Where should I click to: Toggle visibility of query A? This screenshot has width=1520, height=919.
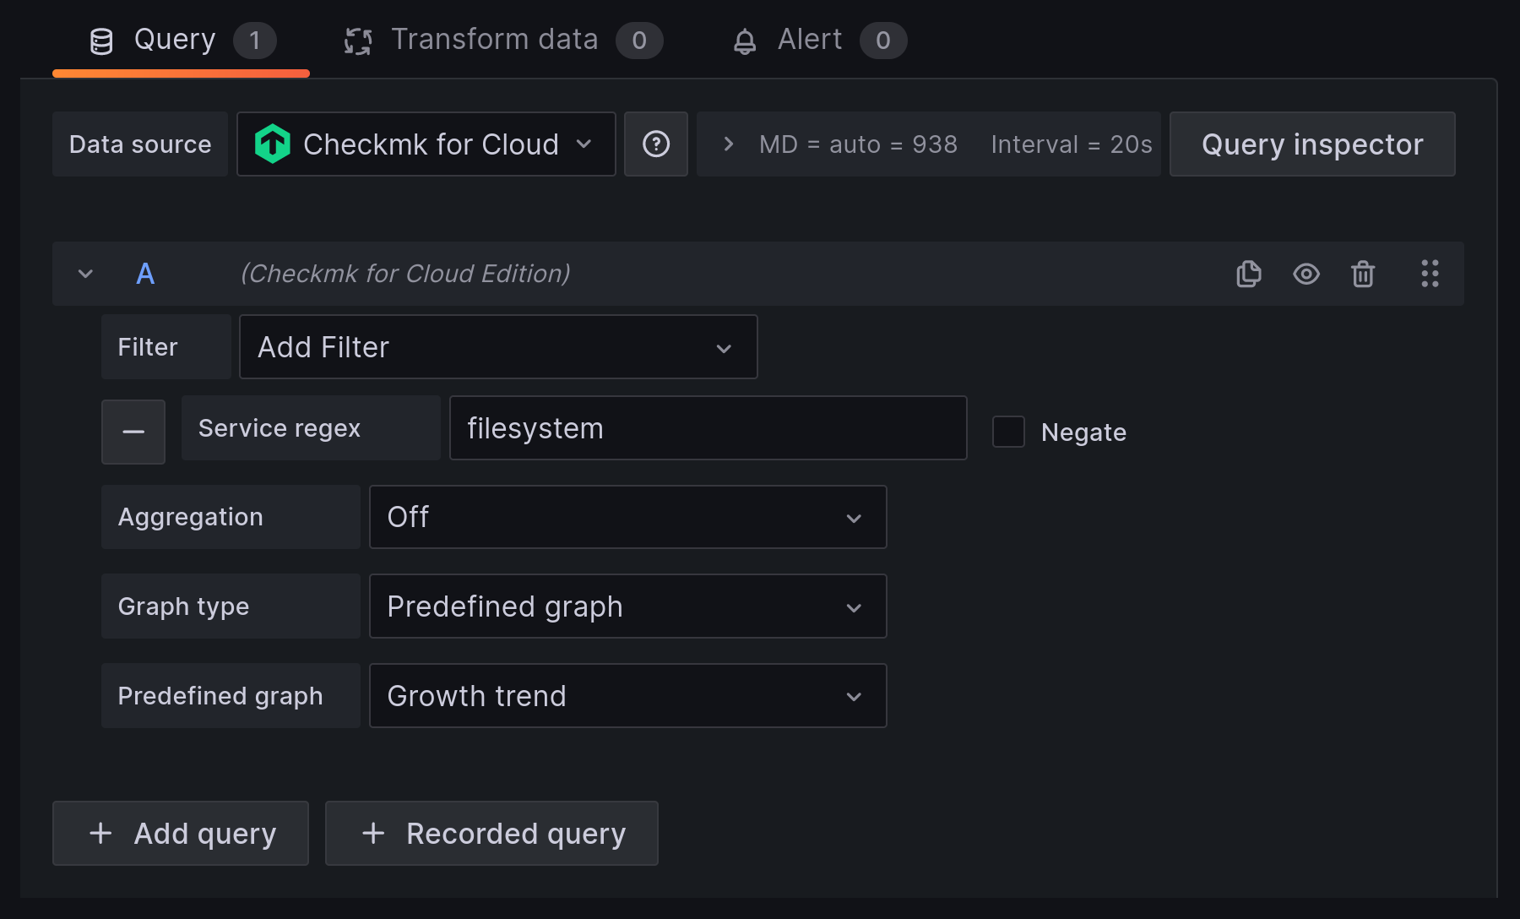click(1306, 274)
